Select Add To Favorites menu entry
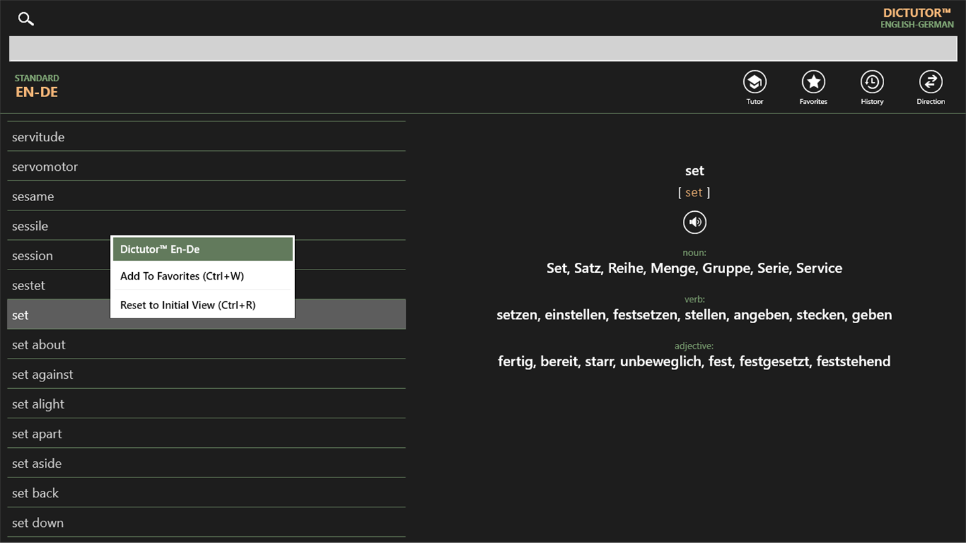The width and height of the screenshot is (966, 543). [x=203, y=276]
